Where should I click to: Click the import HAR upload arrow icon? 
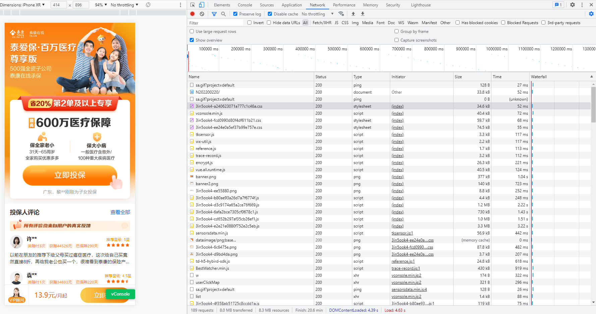[x=353, y=14]
